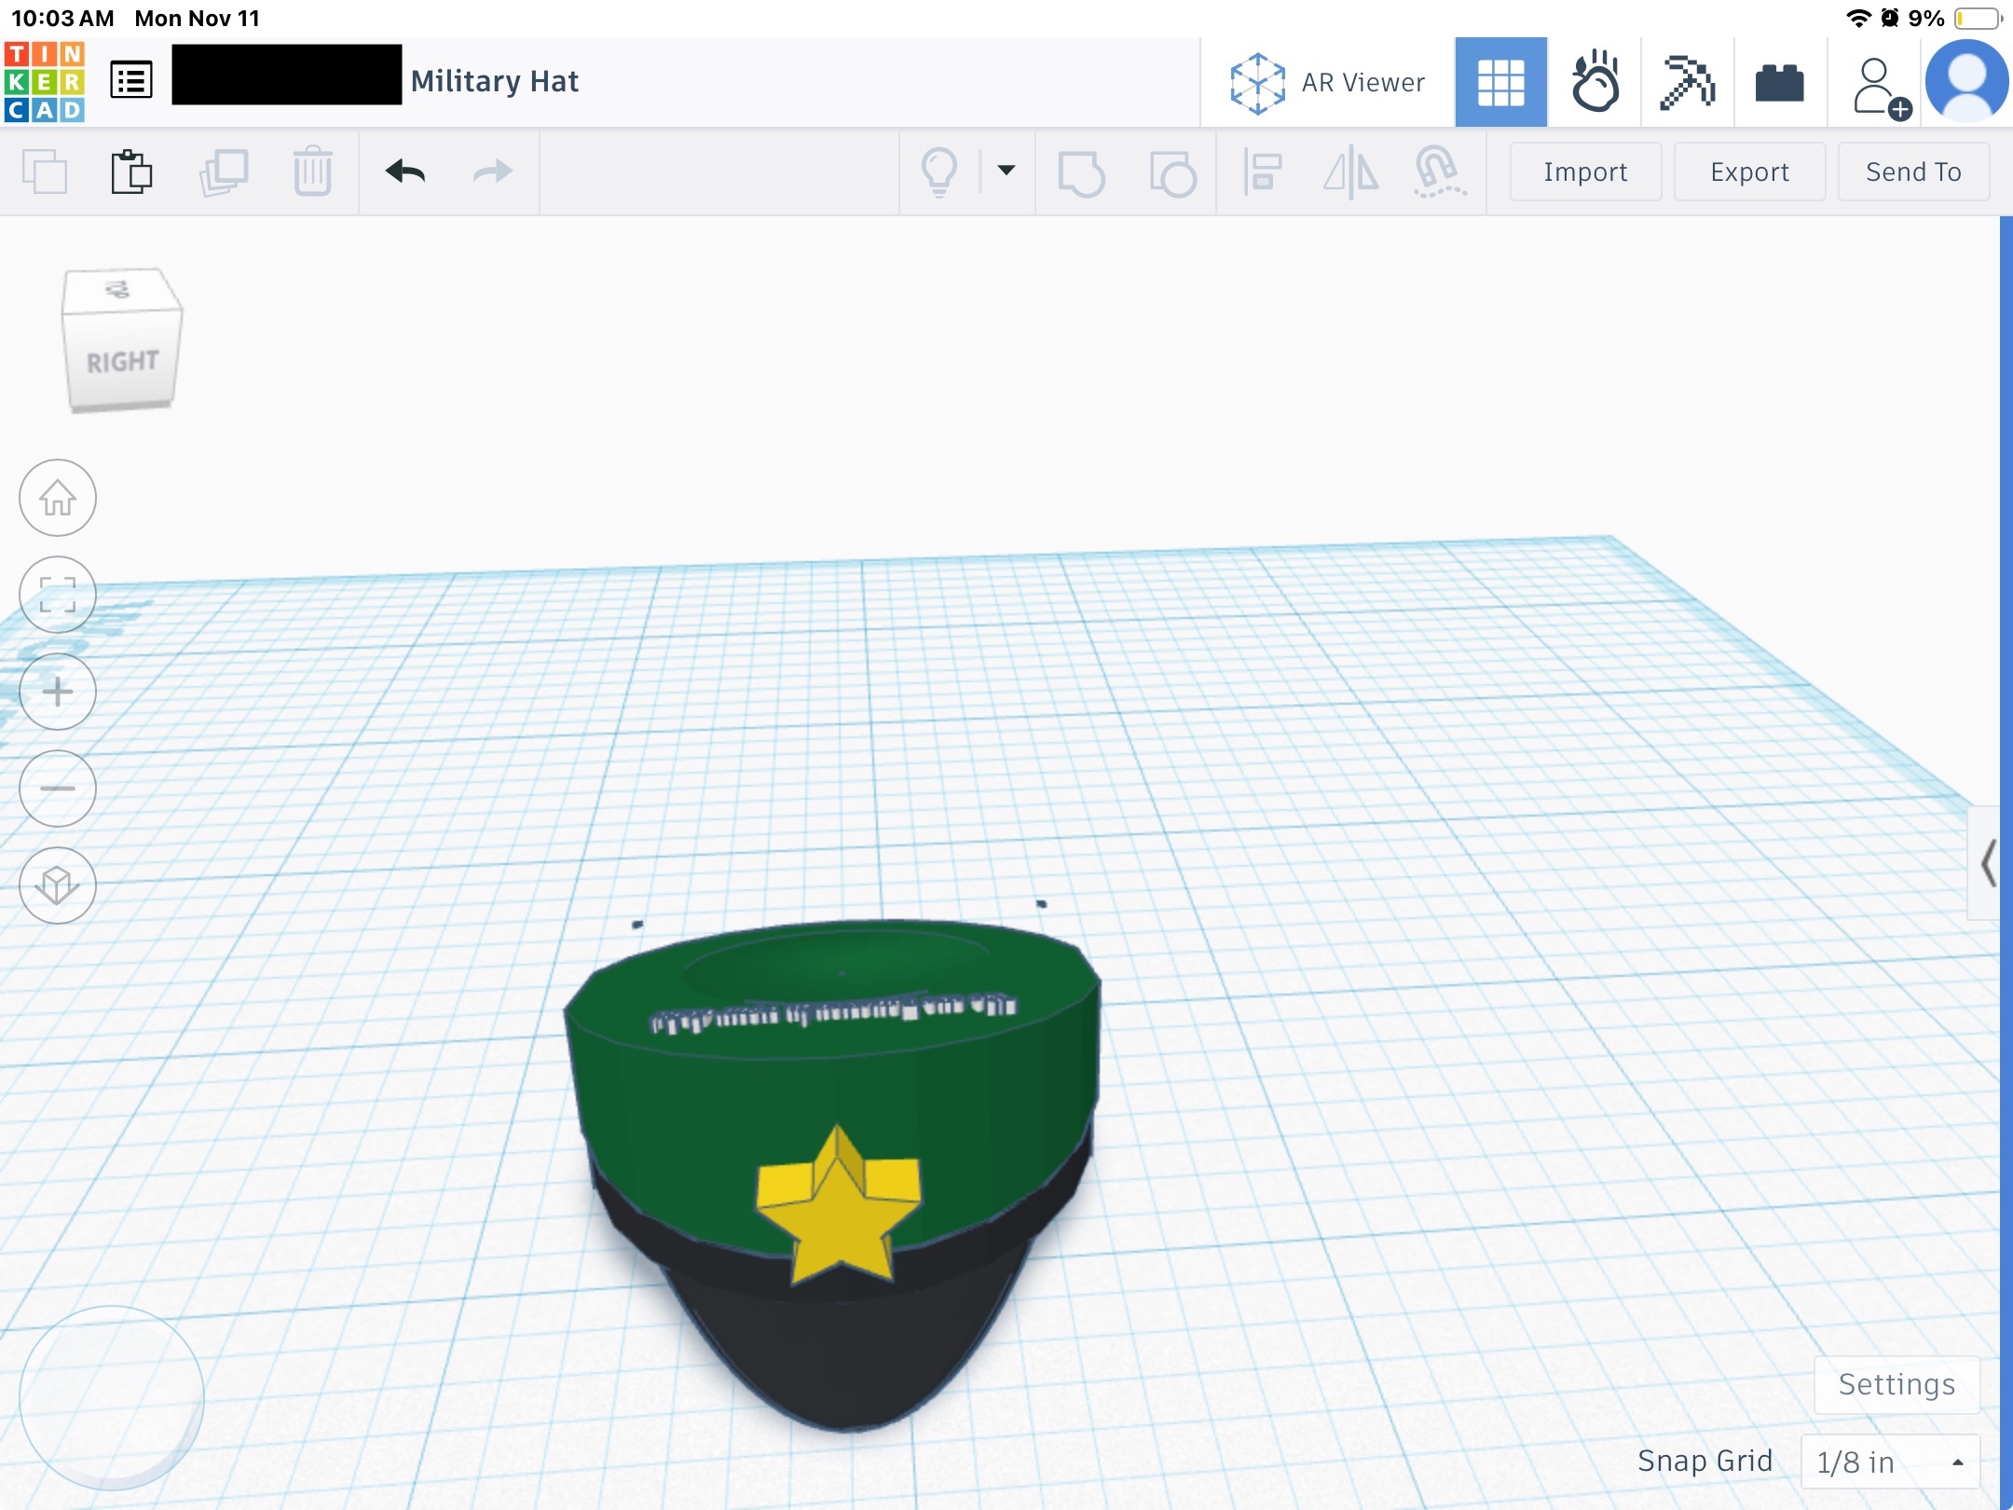Launch the AR Viewer
This screenshot has width=2013, height=1510.
(x=1328, y=82)
